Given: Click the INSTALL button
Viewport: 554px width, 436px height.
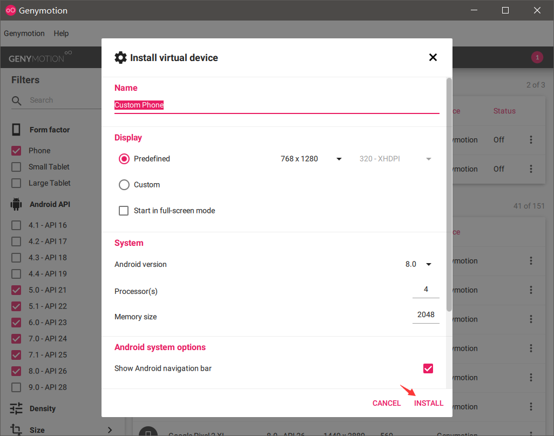Looking at the screenshot, I should [x=429, y=403].
